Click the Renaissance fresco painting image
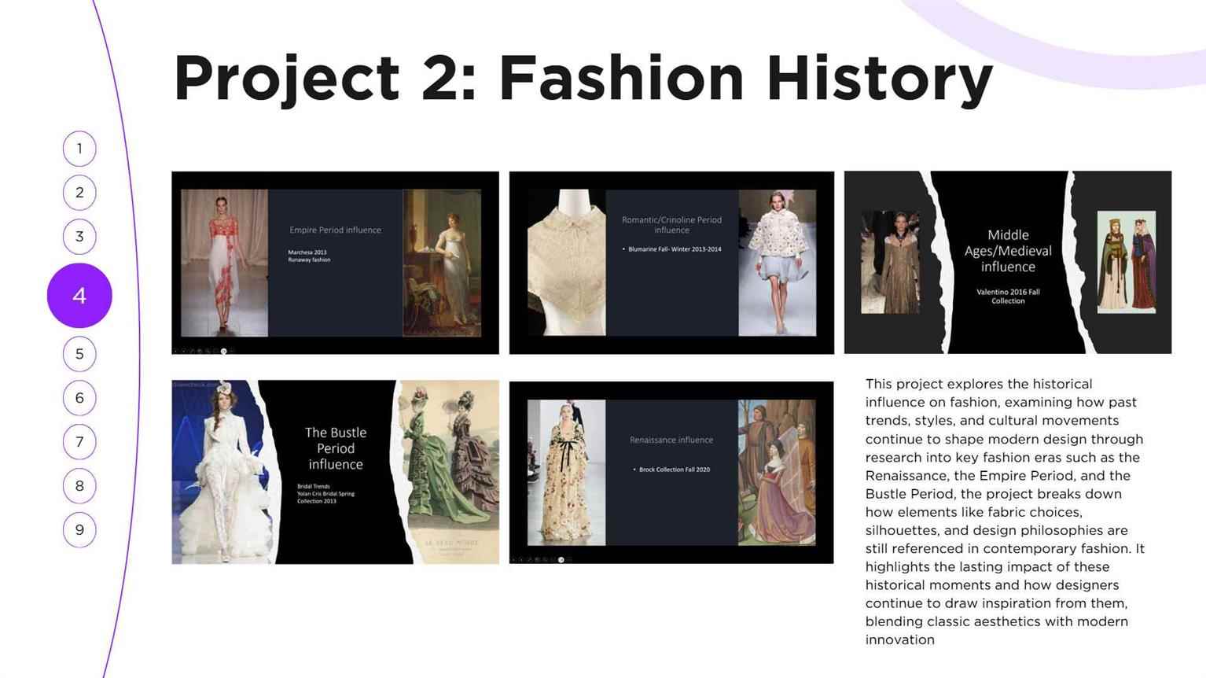Image resolution: width=1206 pixels, height=678 pixels. pos(777,473)
